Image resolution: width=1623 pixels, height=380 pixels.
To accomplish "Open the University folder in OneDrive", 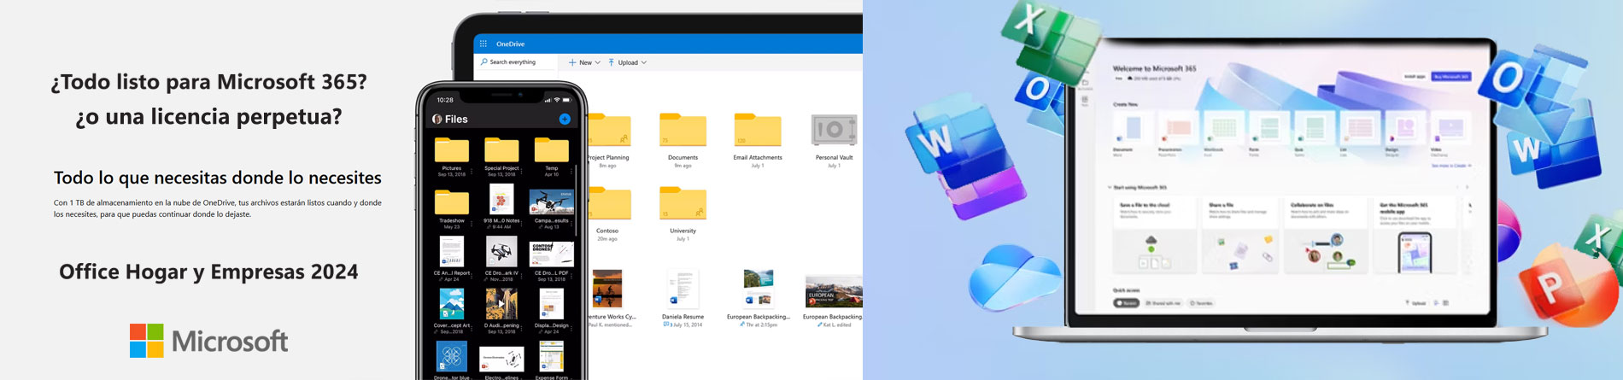I will click(x=683, y=204).
